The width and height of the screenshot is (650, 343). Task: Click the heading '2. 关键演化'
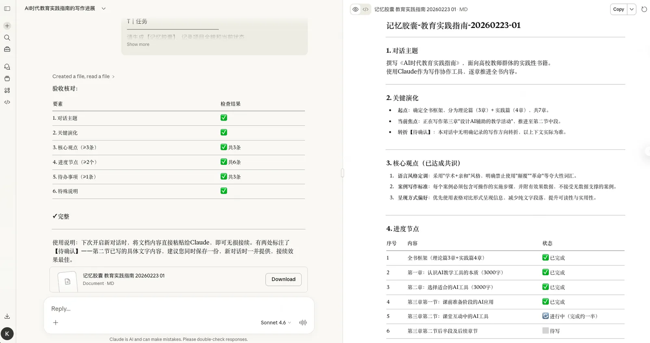pyautogui.click(x=402, y=98)
